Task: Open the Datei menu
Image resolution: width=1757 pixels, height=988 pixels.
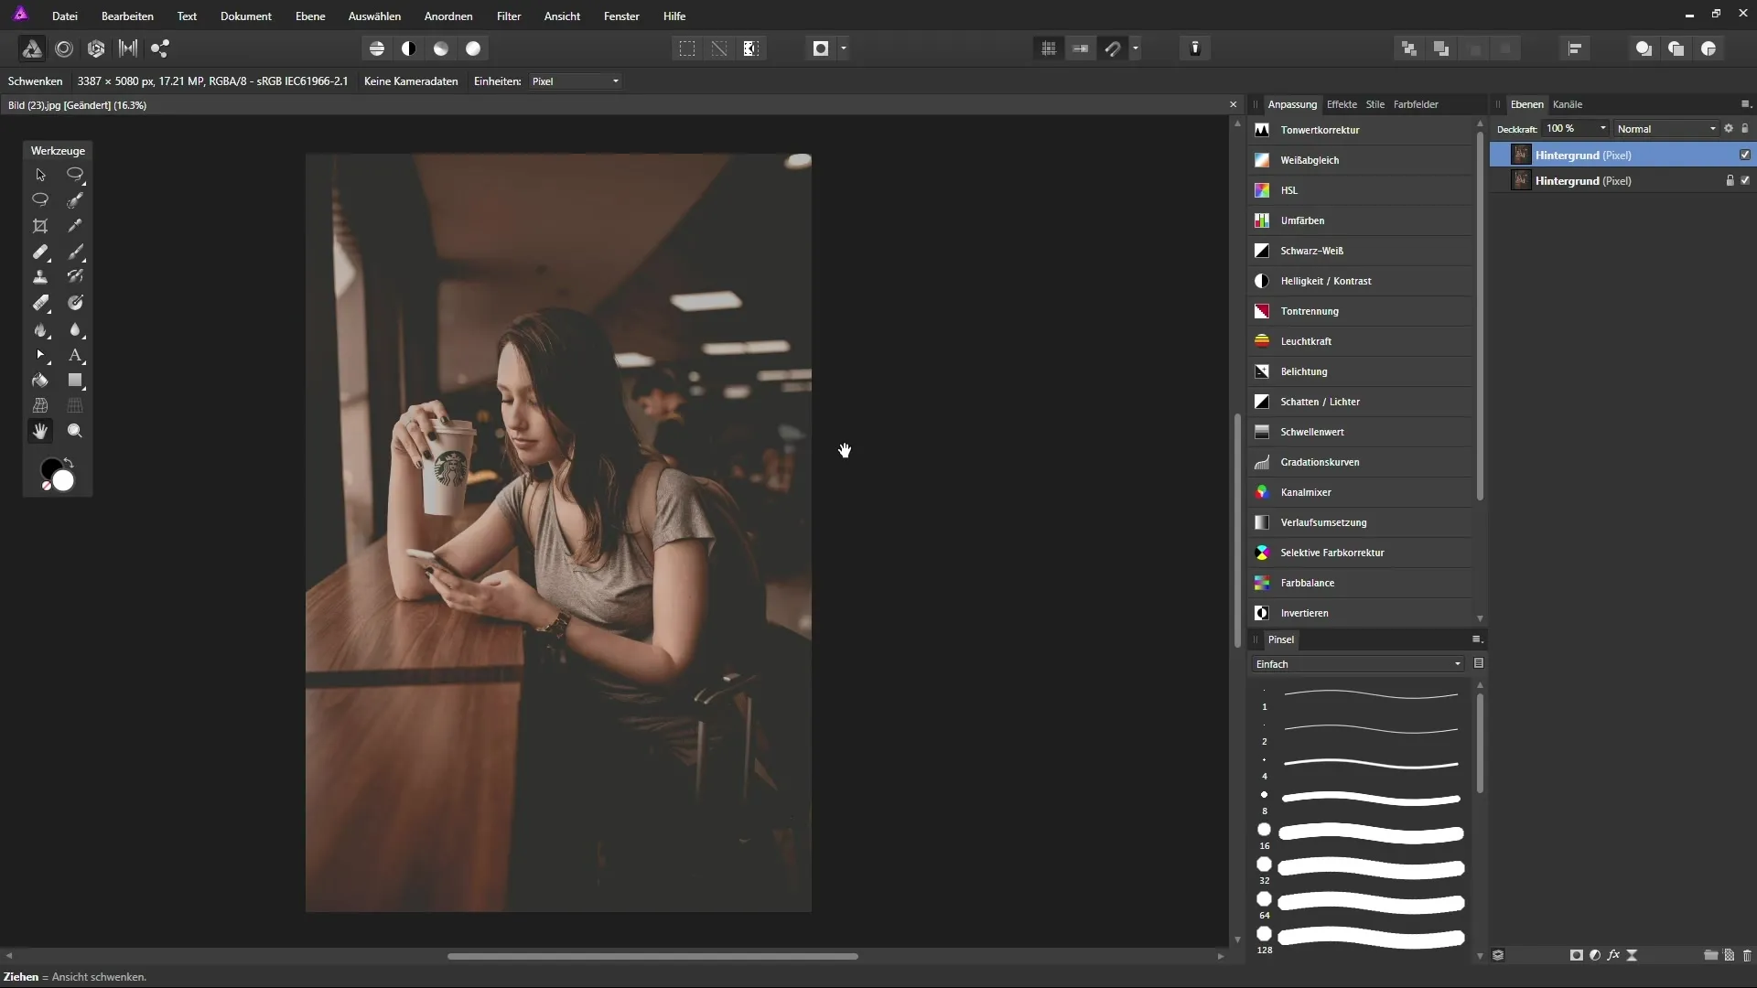Action: (x=64, y=16)
